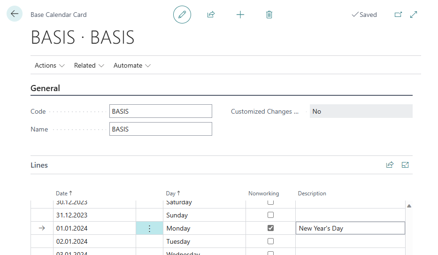Screen dimensions: 438x255
Task: Share the Base Calendar Card page
Action: pyautogui.click(x=211, y=15)
